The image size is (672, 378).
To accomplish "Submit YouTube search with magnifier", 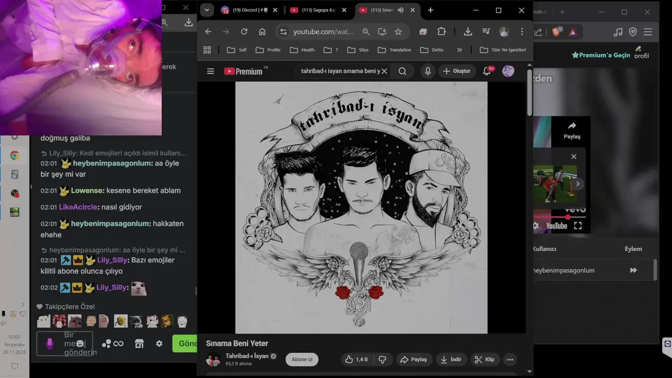I will click(402, 71).
